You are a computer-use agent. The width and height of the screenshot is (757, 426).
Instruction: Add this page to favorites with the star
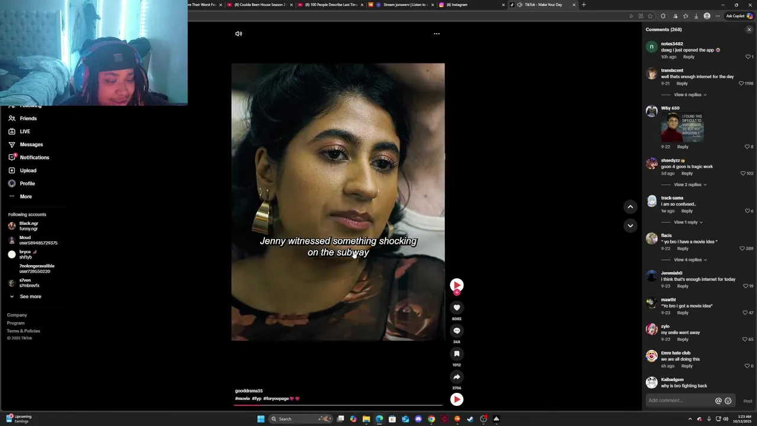(x=651, y=16)
